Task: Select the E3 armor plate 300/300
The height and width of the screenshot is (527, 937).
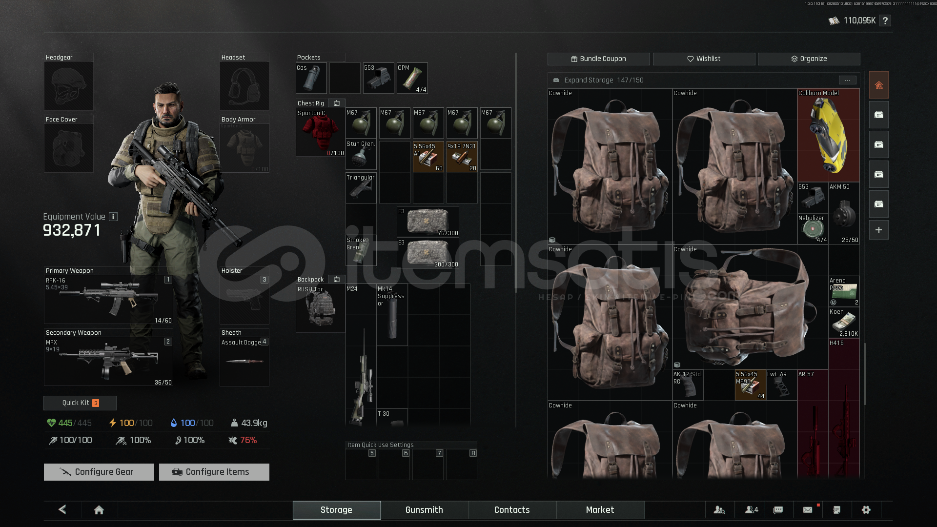Action: [x=428, y=253]
